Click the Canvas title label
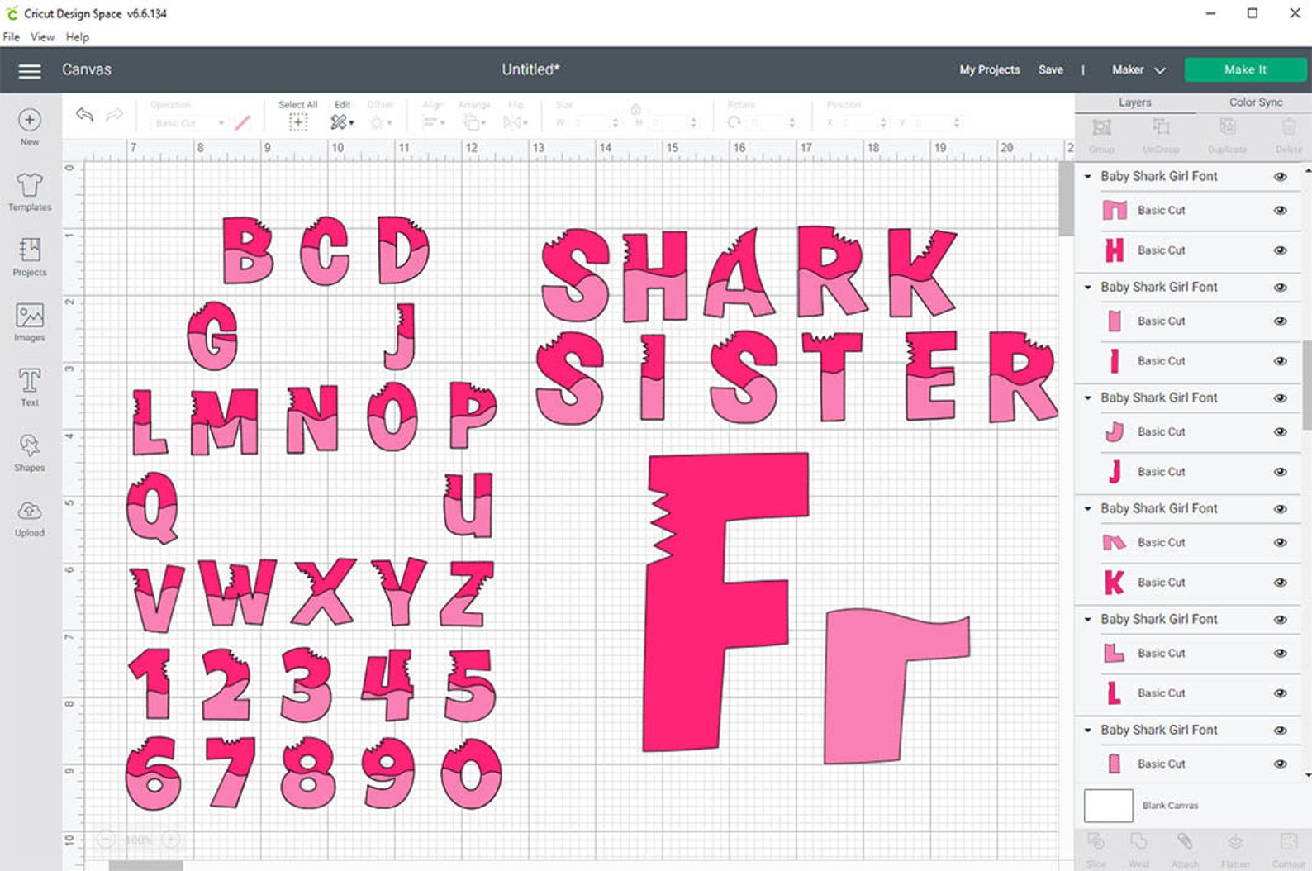 (x=87, y=70)
